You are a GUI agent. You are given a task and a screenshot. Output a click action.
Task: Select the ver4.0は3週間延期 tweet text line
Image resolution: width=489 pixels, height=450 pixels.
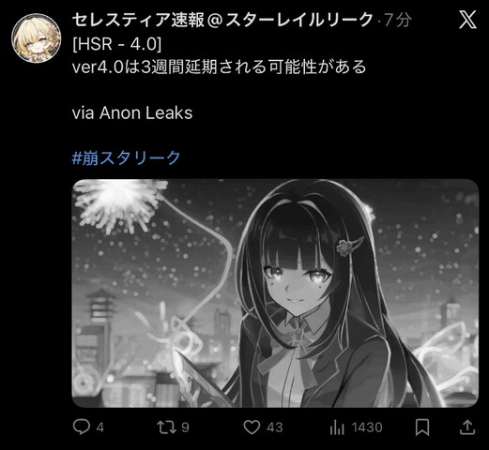(x=220, y=67)
